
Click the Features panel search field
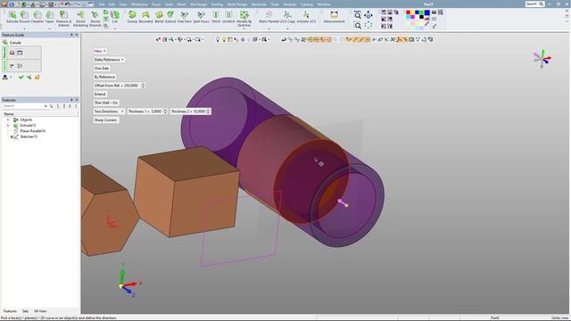tap(22, 106)
